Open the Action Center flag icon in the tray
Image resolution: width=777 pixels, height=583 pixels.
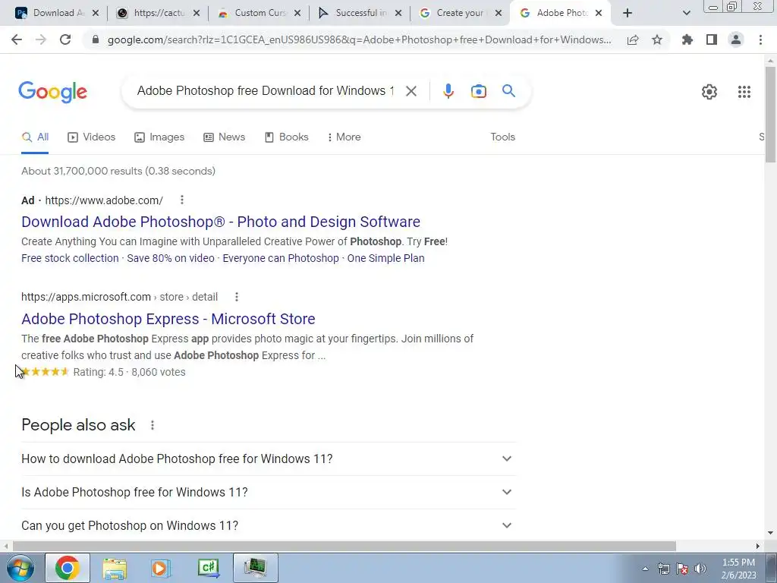coord(682,569)
